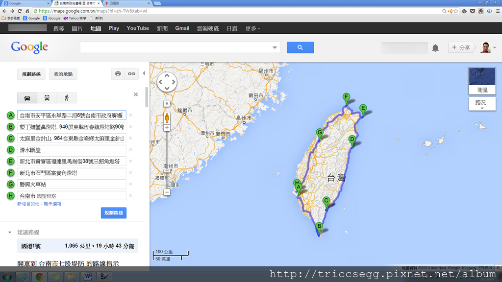Click the zoom slider handle

(167, 171)
